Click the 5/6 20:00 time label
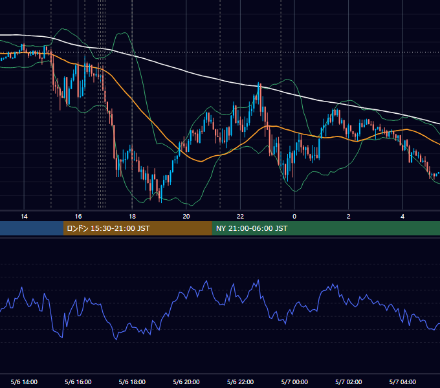This screenshot has height=388, width=440. pyautogui.click(x=186, y=382)
